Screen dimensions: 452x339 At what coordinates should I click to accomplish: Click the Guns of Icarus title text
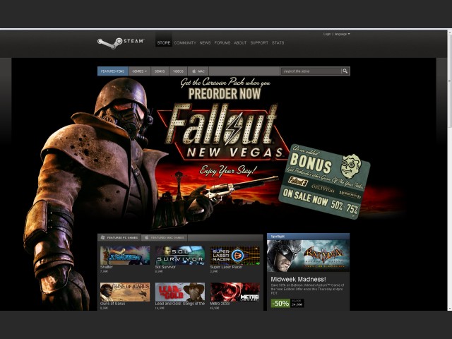tap(113, 304)
